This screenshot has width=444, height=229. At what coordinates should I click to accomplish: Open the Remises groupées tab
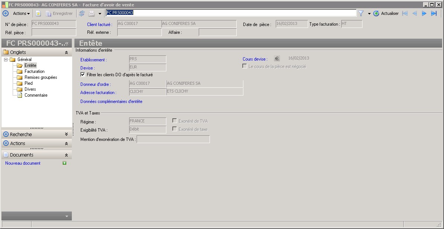(x=41, y=77)
